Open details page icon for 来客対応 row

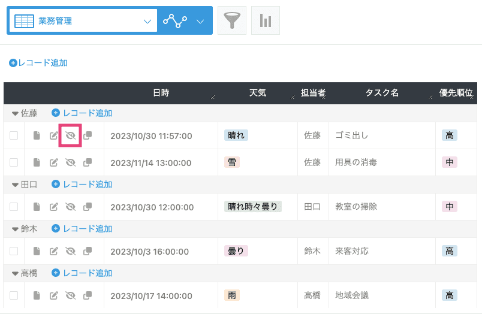pyautogui.click(x=37, y=251)
